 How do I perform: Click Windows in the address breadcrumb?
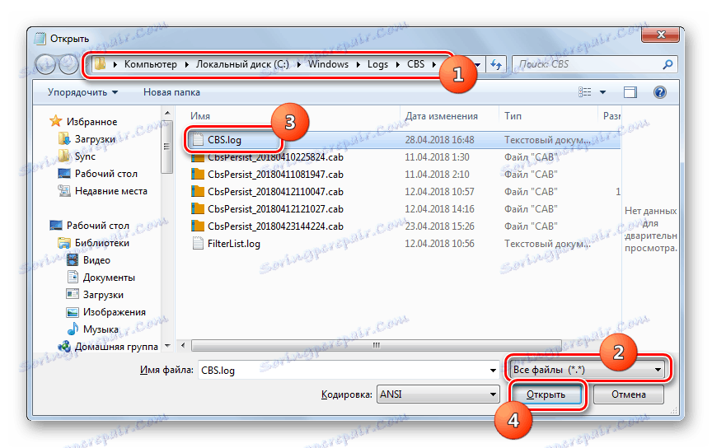click(328, 64)
